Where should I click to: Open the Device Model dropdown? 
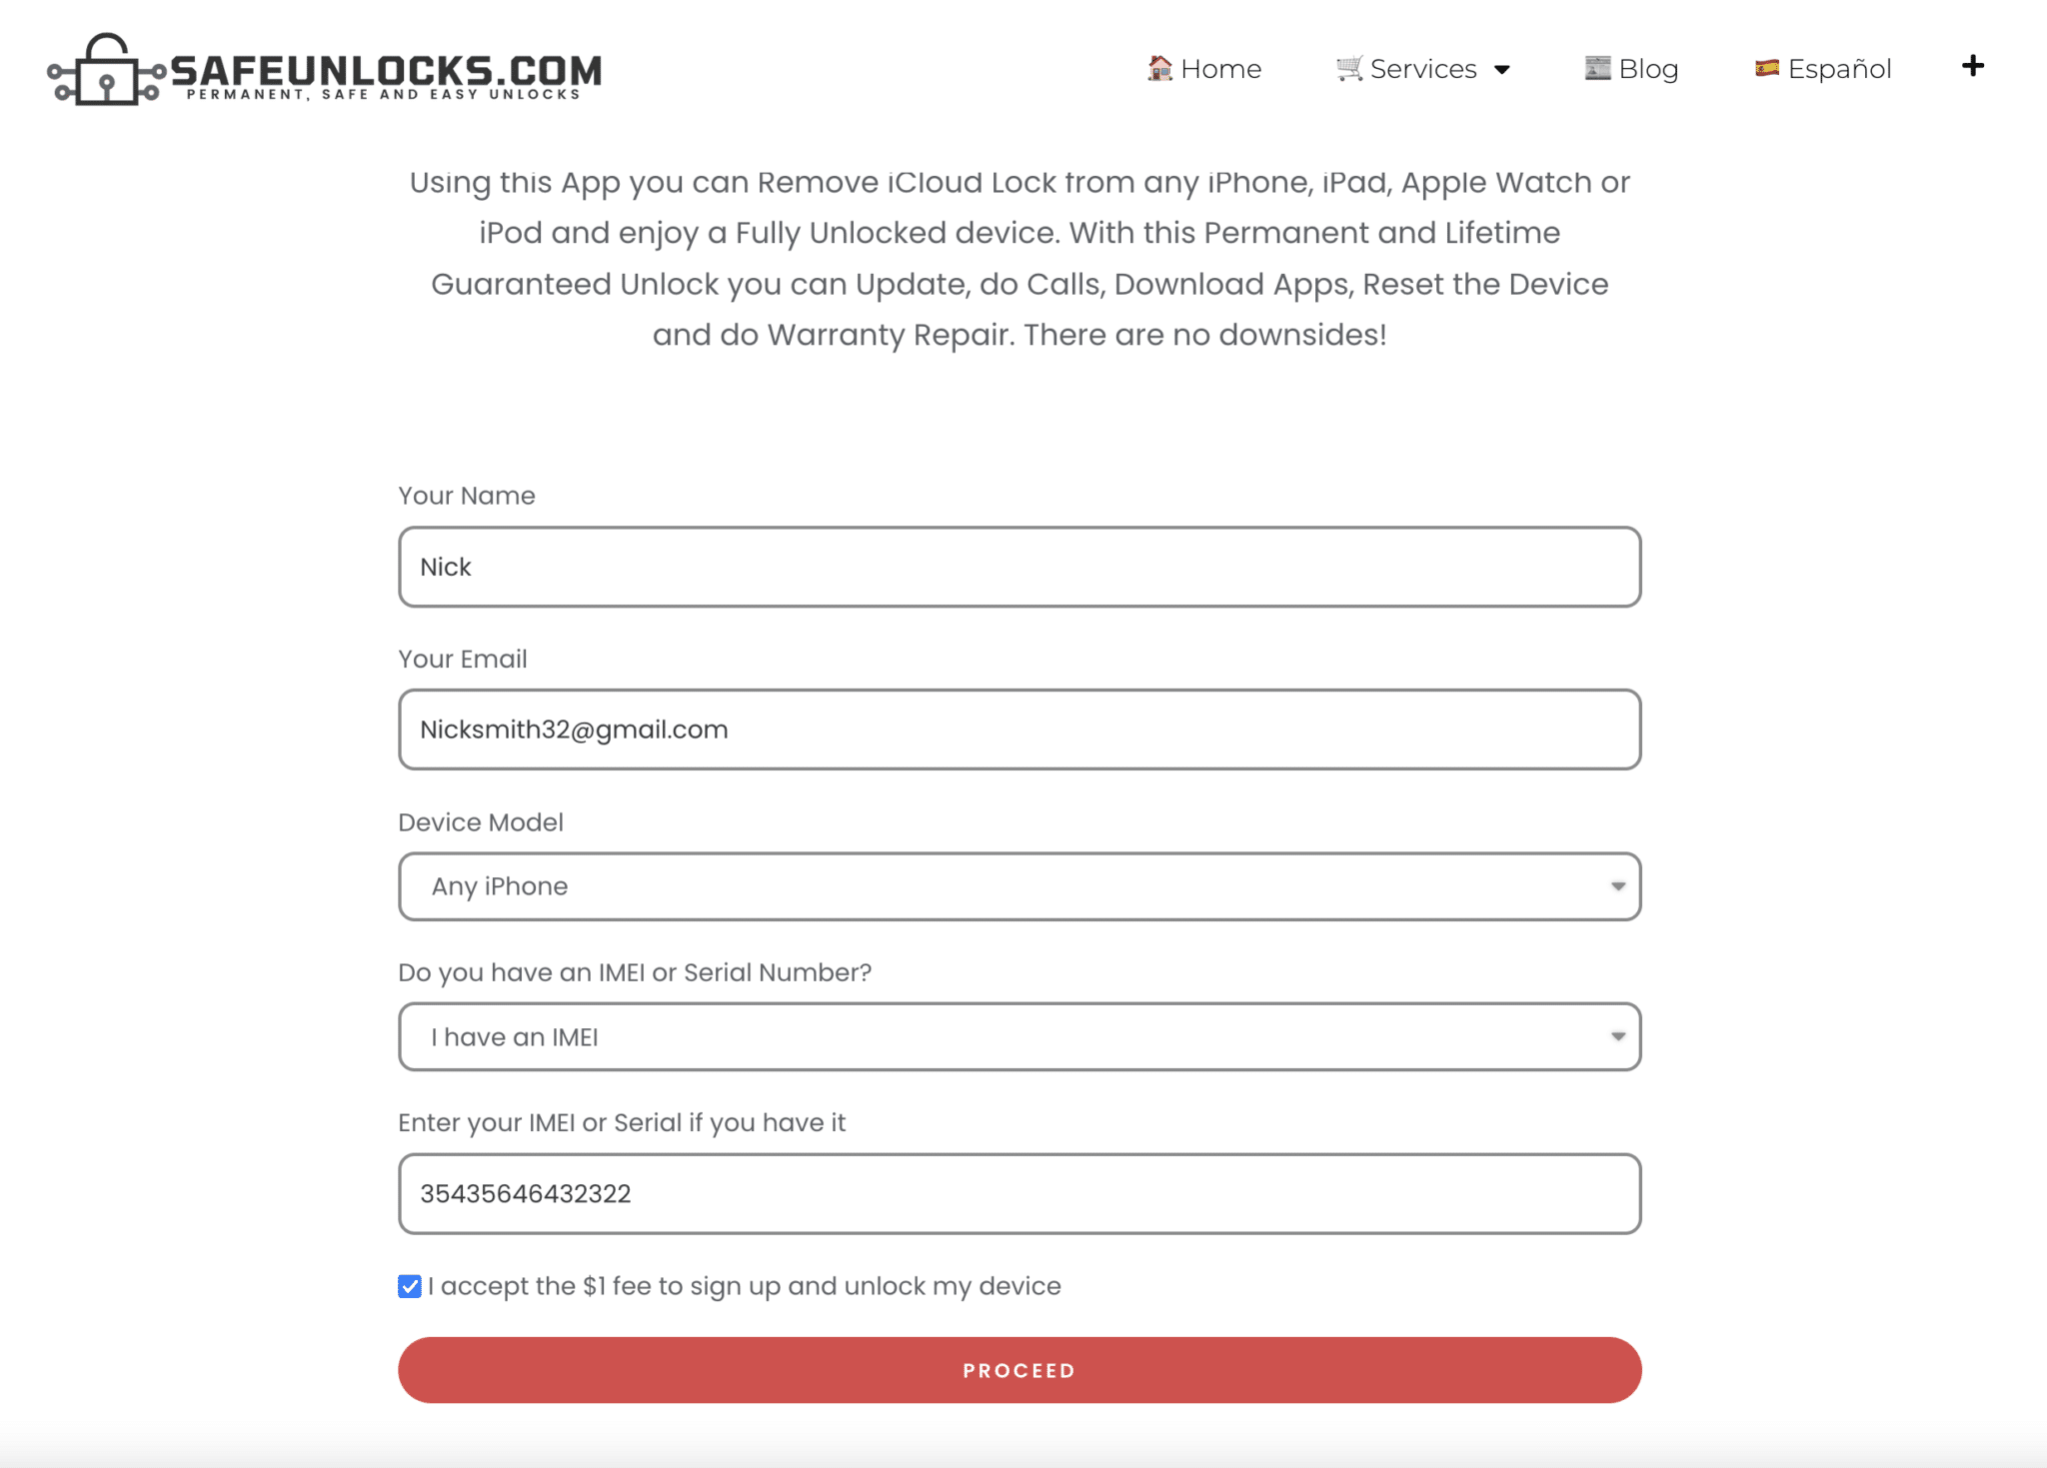click(x=1020, y=886)
